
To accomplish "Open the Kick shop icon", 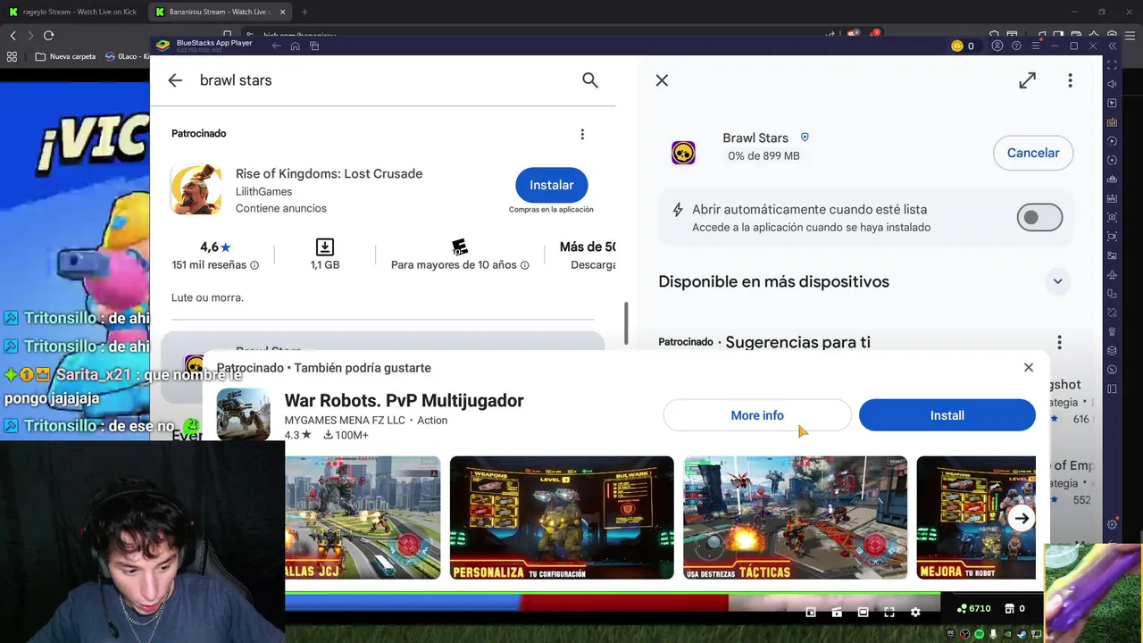I will coord(1010,608).
